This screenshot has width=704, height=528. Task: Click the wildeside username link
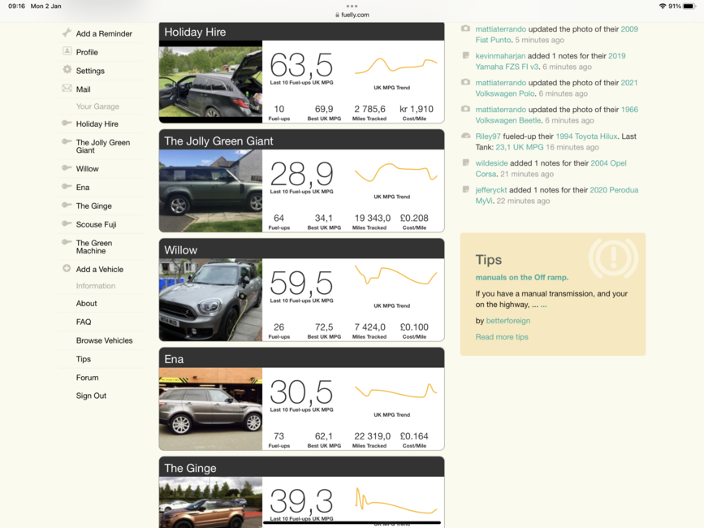click(491, 163)
